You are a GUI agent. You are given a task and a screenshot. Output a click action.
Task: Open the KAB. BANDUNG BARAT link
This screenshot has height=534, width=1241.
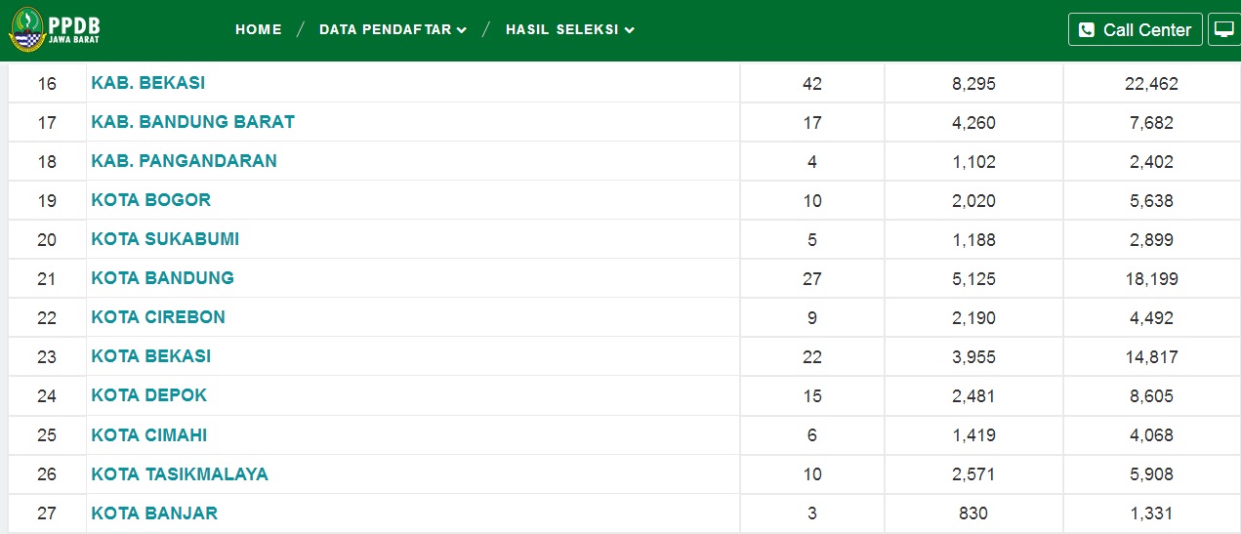tap(192, 122)
